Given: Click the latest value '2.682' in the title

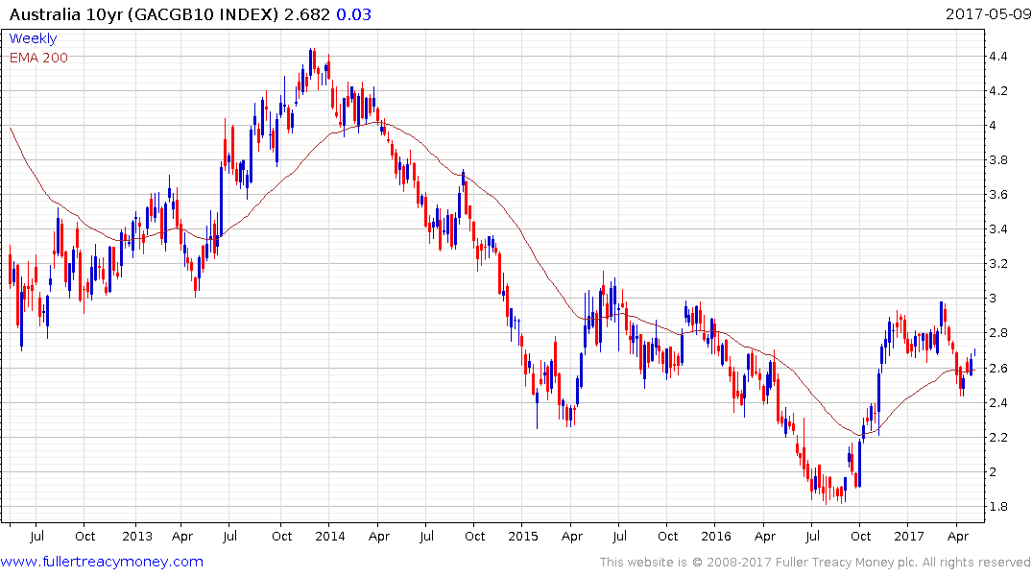Looking at the screenshot, I should pyautogui.click(x=306, y=14).
